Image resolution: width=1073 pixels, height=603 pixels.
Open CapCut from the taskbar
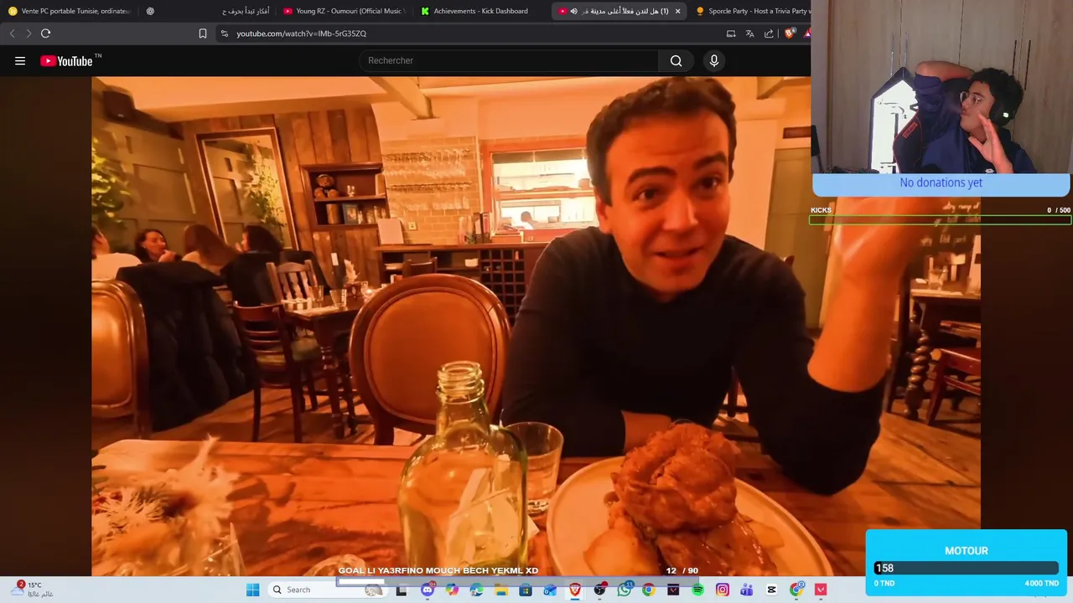[771, 590]
